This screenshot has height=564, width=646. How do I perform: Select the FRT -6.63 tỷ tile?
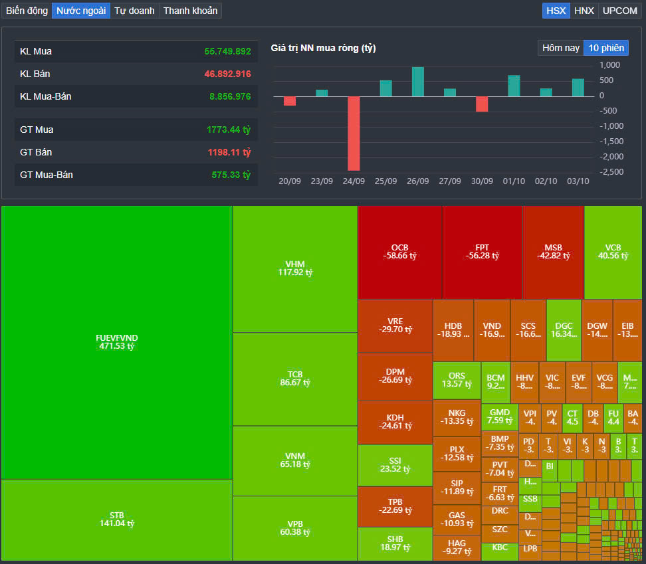(500, 494)
